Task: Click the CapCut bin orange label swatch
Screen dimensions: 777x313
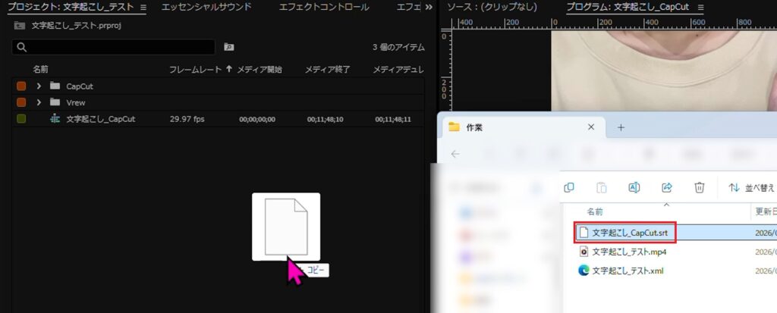Action: tap(21, 86)
